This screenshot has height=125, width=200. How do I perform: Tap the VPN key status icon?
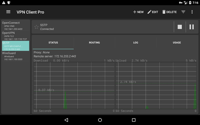point(181,2)
